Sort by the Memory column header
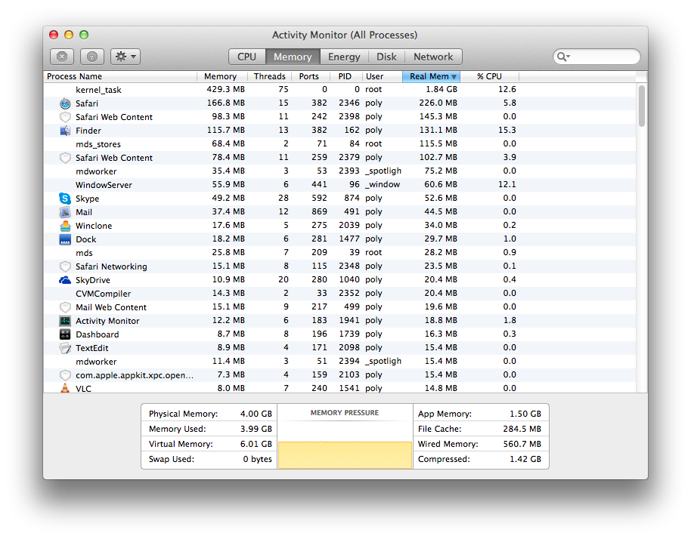The width and height of the screenshot is (691, 539). click(x=222, y=76)
